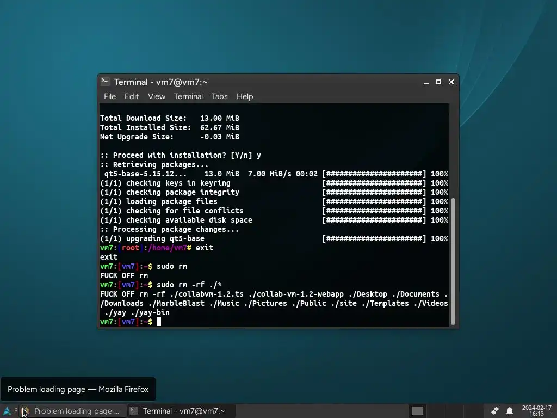Click the terminal vertical scrollbar handle
This screenshot has height=418, width=557.
[x=453, y=261]
